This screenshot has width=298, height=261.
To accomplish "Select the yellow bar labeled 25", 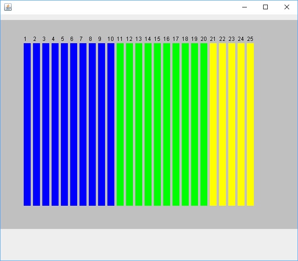I will pos(250,124).
